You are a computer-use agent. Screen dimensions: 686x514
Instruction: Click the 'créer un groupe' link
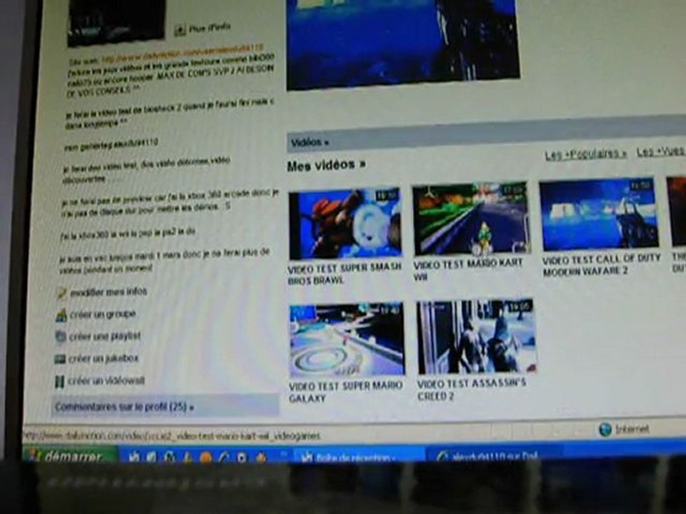tap(102, 314)
